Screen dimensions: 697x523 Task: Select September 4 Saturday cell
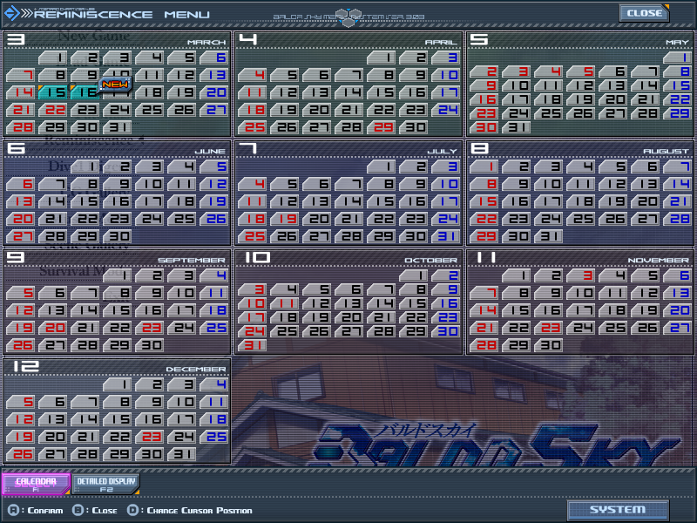(x=214, y=275)
